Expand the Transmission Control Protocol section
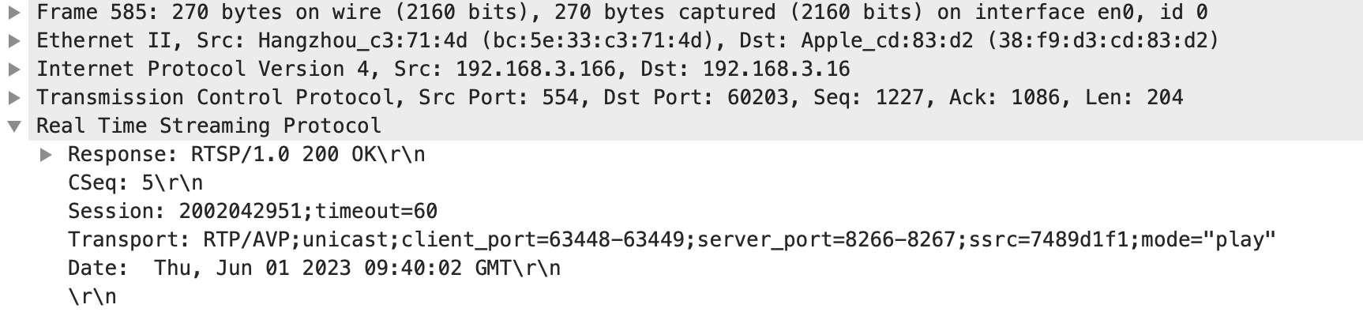The height and width of the screenshot is (316, 1363). point(13,97)
